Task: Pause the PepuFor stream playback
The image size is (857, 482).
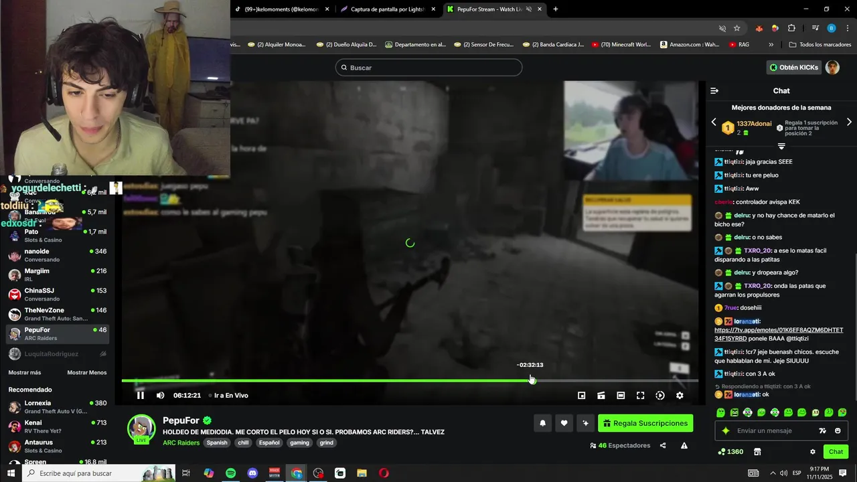Action: tap(141, 396)
